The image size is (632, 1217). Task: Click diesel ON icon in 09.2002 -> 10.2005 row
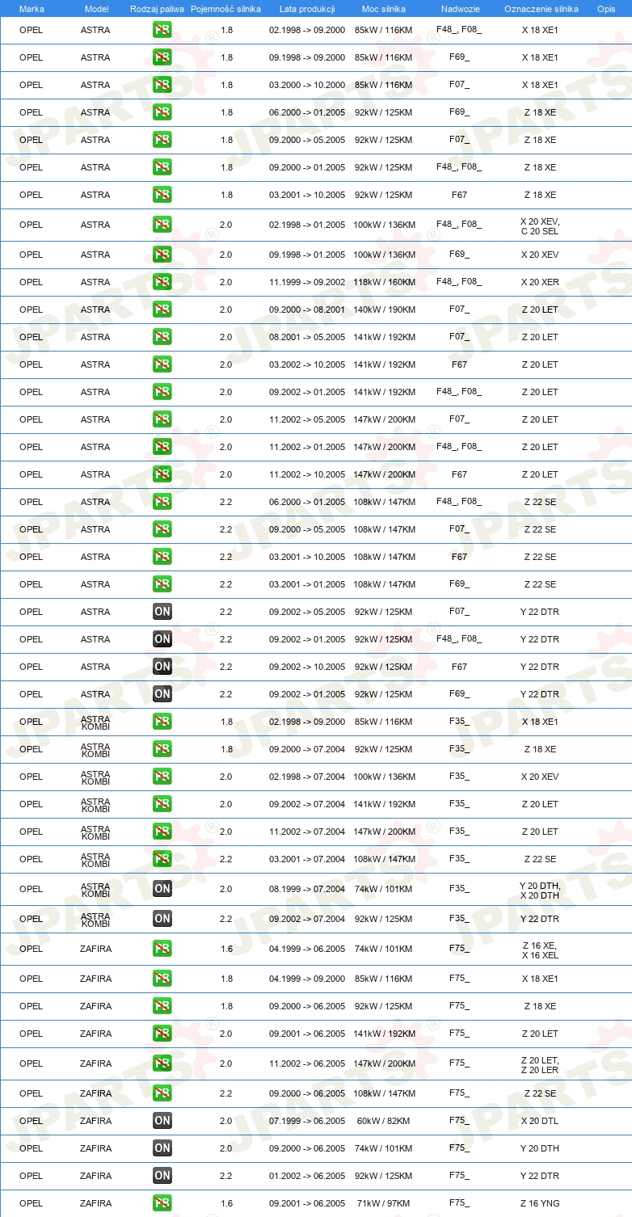click(x=162, y=667)
